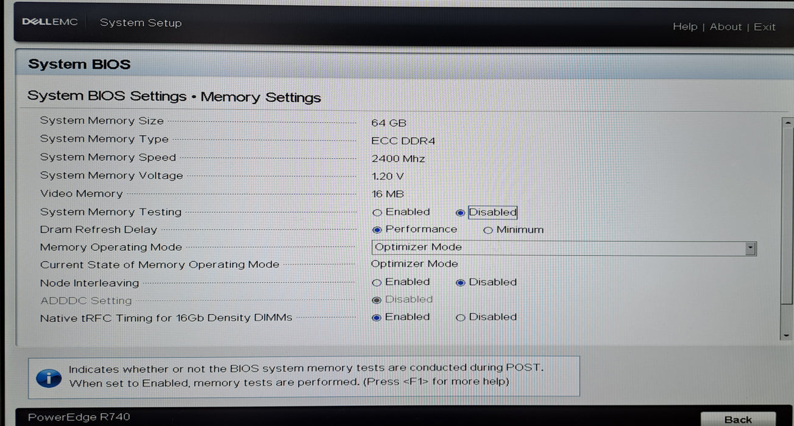Click the System BIOS heading

[x=79, y=65]
